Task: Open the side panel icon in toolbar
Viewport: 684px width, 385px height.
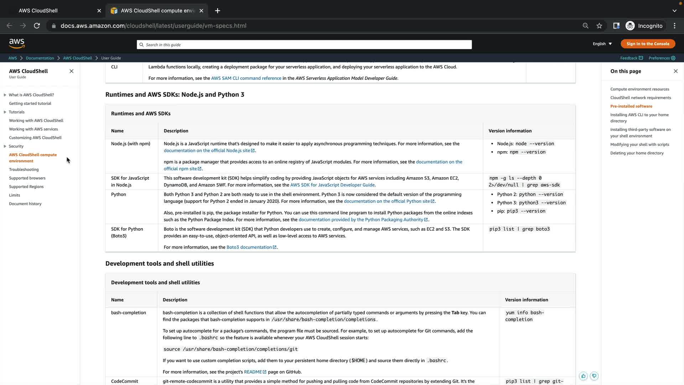Action: click(616, 26)
